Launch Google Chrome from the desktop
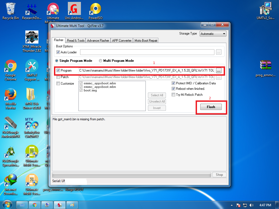Image resolution: width=279 pixels, height=209 pixels. 11,70
